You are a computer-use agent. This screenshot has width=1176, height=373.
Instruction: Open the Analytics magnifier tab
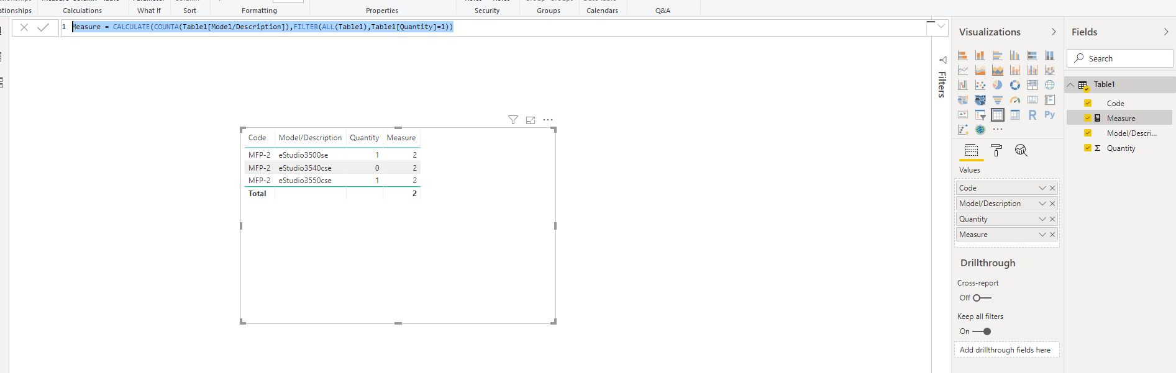pyautogui.click(x=1021, y=150)
